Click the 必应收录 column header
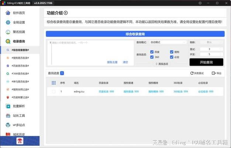Viewport: 231px width, 148px height. coord(203,83)
